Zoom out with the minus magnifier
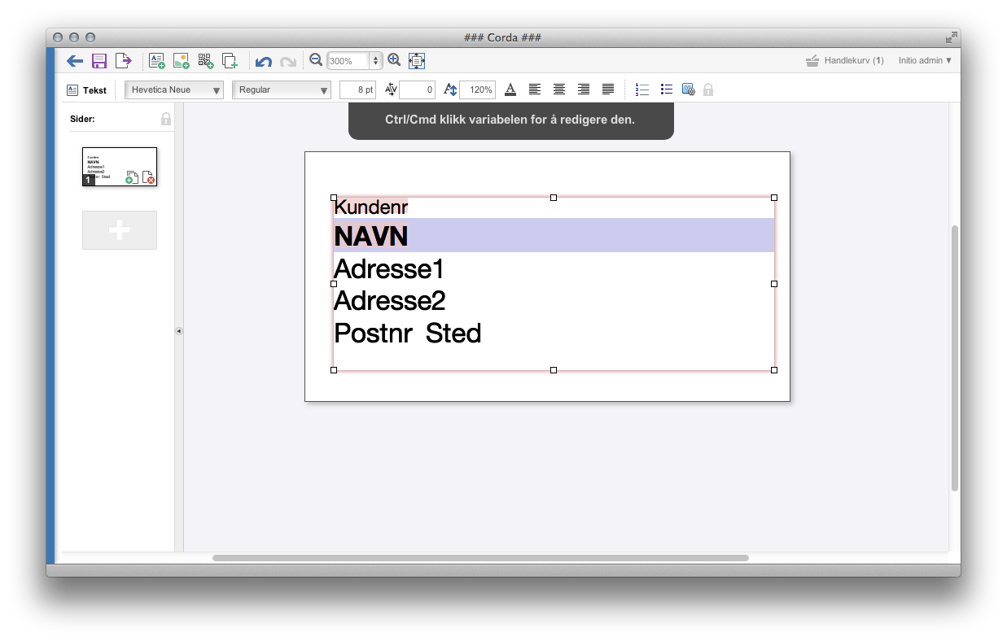This screenshot has width=1007, height=641. (316, 60)
